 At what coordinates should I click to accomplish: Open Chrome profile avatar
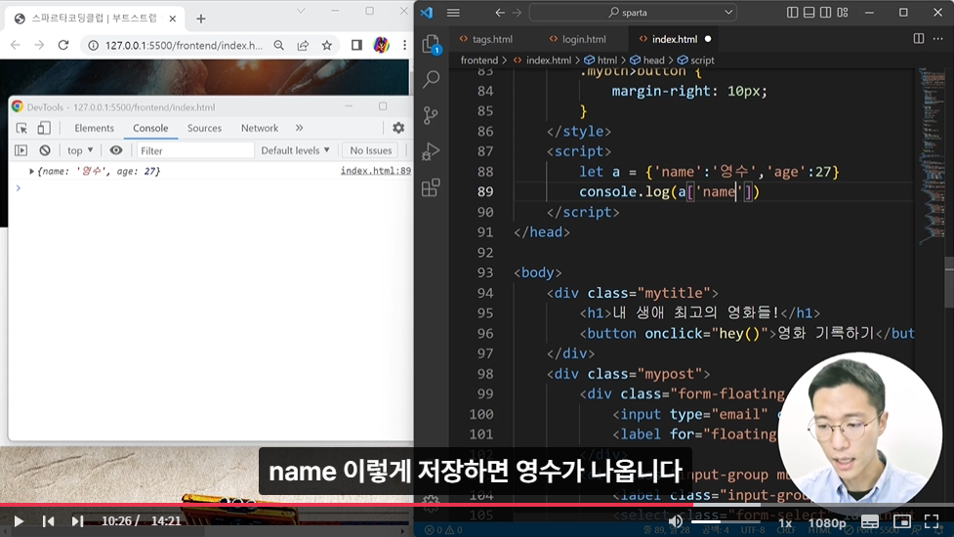382,45
